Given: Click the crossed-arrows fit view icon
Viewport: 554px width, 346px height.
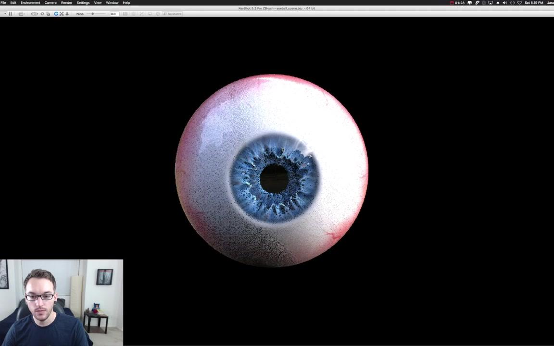Looking at the screenshot, I should point(62,14).
